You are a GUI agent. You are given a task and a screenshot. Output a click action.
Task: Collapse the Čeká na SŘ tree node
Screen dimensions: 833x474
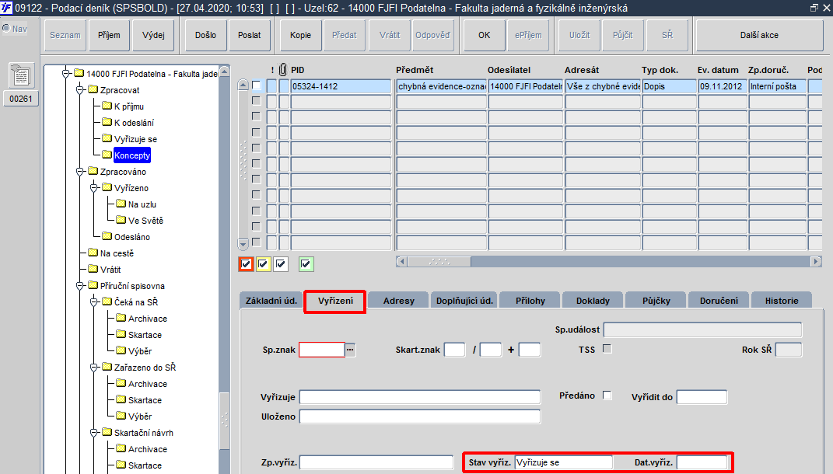point(94,302)
